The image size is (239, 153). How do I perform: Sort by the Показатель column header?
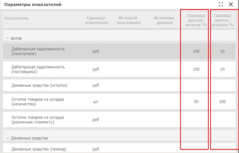(x=16, y=18)
